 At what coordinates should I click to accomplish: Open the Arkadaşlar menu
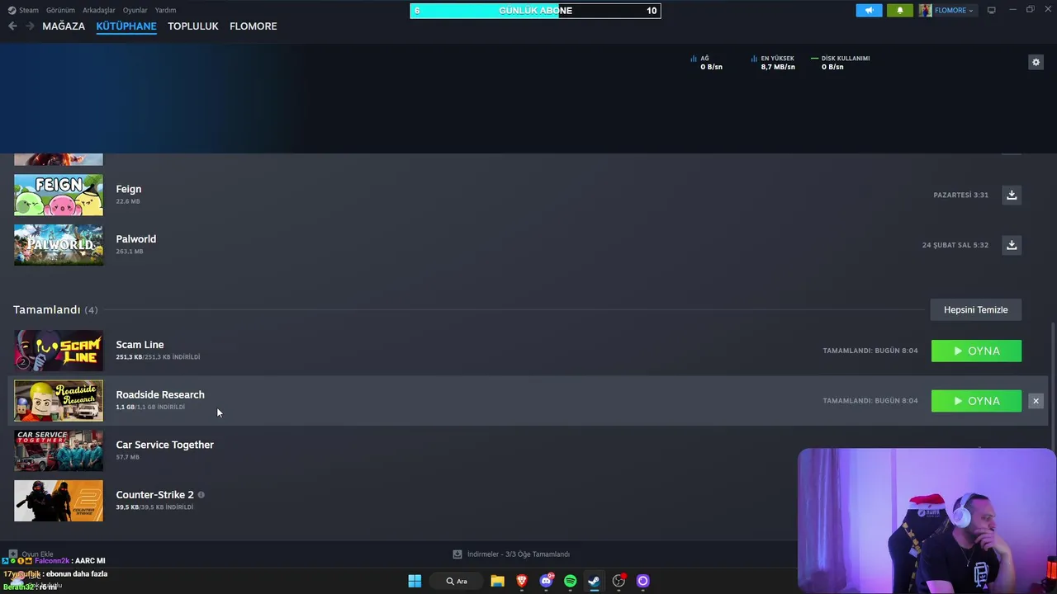pyautogui.click(x=99, y=10)
